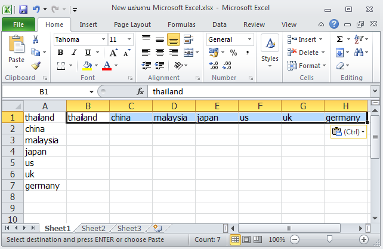
Task: Click the Percent Style icon
Action: coord(233,53)
